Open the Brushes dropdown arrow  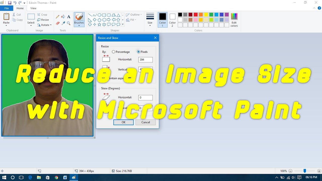[x=79, y=25]
